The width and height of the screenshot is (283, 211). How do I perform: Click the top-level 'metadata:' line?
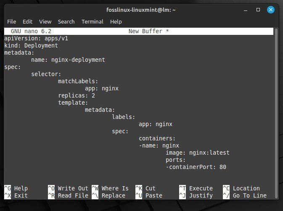[19, 53]
